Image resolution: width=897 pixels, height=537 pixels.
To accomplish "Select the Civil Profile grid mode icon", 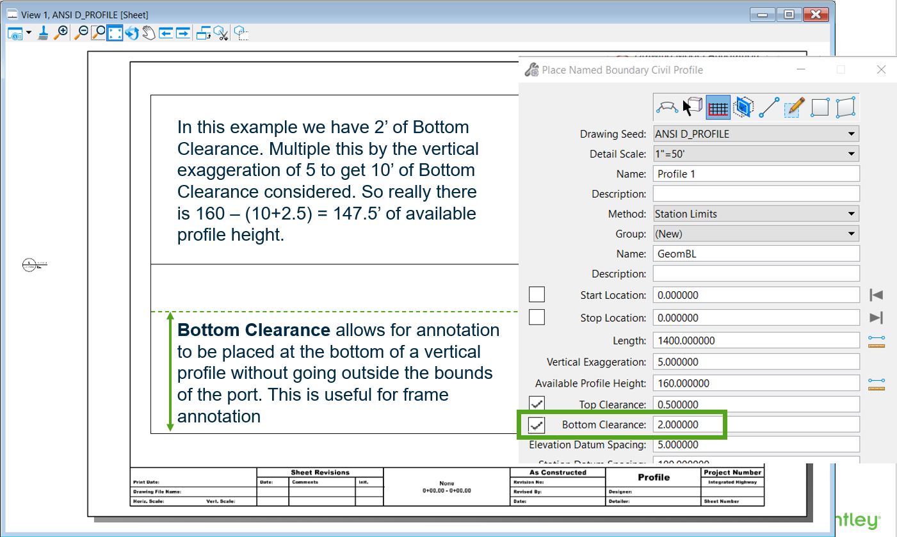I will [x=718, y=107].
